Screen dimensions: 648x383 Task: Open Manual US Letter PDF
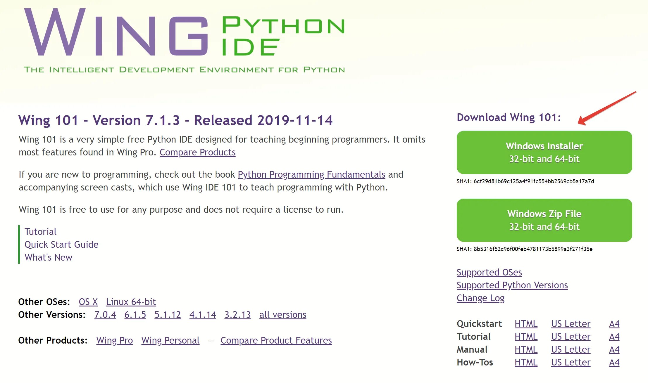pyautogui.click(x=571, y=349)
